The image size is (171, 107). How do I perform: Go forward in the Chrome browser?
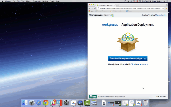coord(92,8)
